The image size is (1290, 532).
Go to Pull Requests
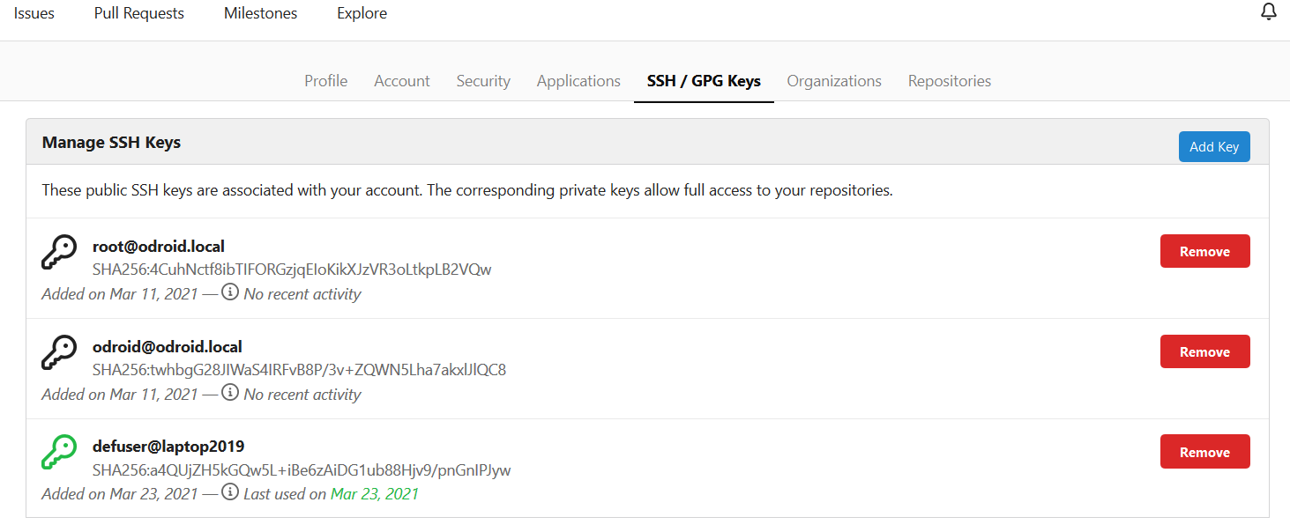click(x=139, y=13)
